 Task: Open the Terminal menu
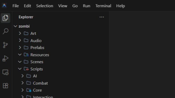(103, 6)
